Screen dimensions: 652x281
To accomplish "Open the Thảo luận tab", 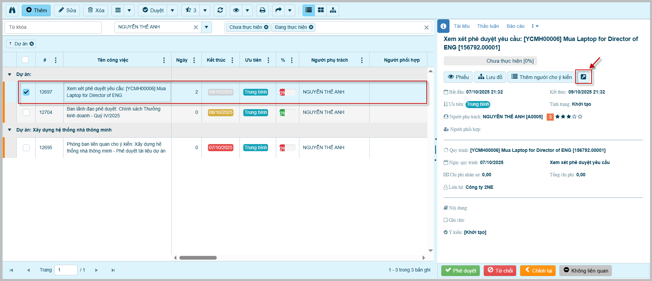I will 488,26.
